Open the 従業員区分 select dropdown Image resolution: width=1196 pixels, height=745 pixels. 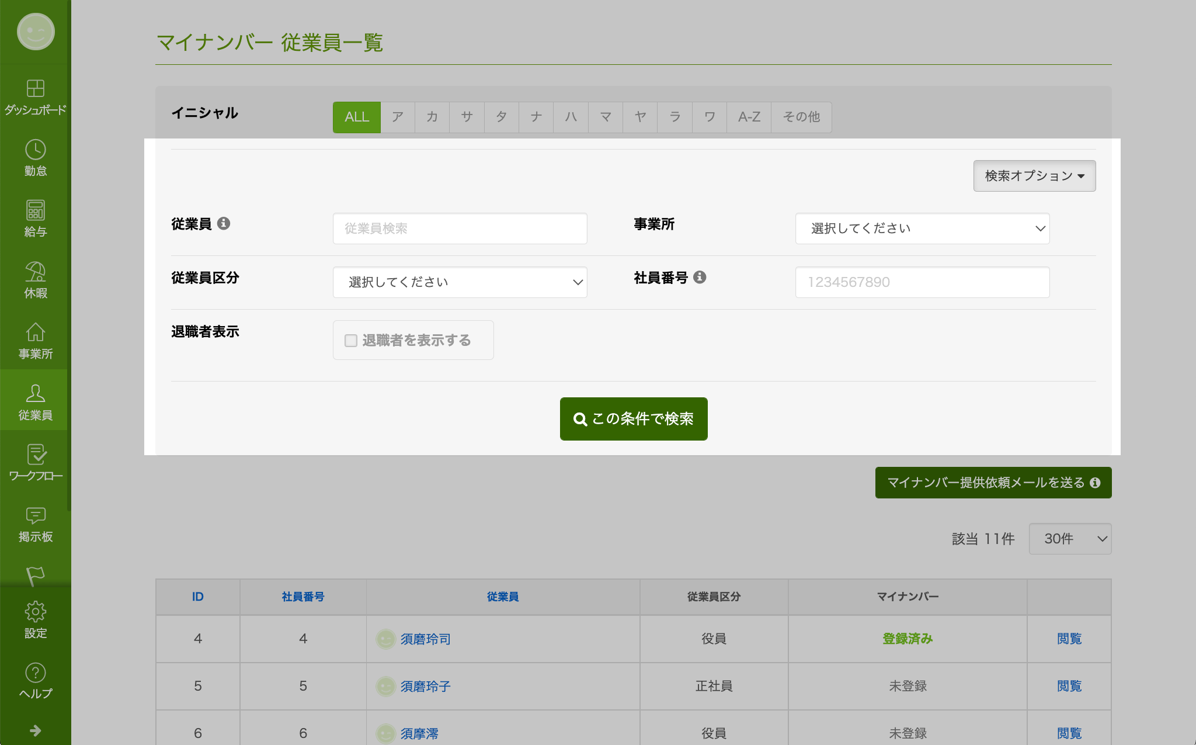click(460, 282)
